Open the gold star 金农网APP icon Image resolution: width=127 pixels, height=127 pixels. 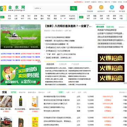point(101,7)
